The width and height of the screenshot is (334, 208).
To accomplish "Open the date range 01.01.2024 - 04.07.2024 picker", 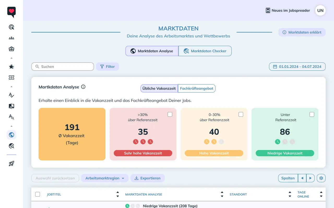I will point(297,67).
